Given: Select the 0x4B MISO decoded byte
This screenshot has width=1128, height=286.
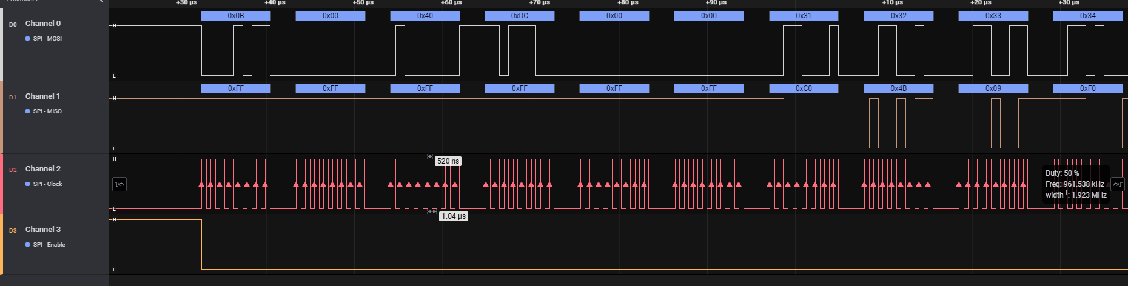Looking at the screenshot, I should [899, 88].
